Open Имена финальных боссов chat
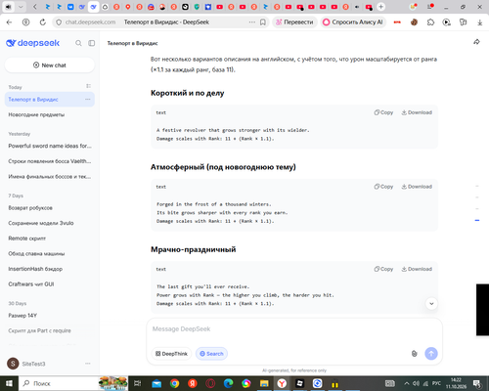This screenshot has width=489, height=391. [x=50, y=177]
